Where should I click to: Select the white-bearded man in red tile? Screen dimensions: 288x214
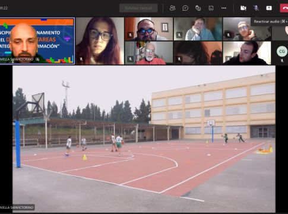pos(149,53)
